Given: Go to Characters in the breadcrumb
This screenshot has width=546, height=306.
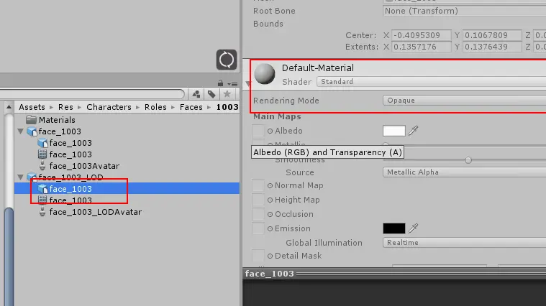Looking at the screenshot, I should click(109, 107).
